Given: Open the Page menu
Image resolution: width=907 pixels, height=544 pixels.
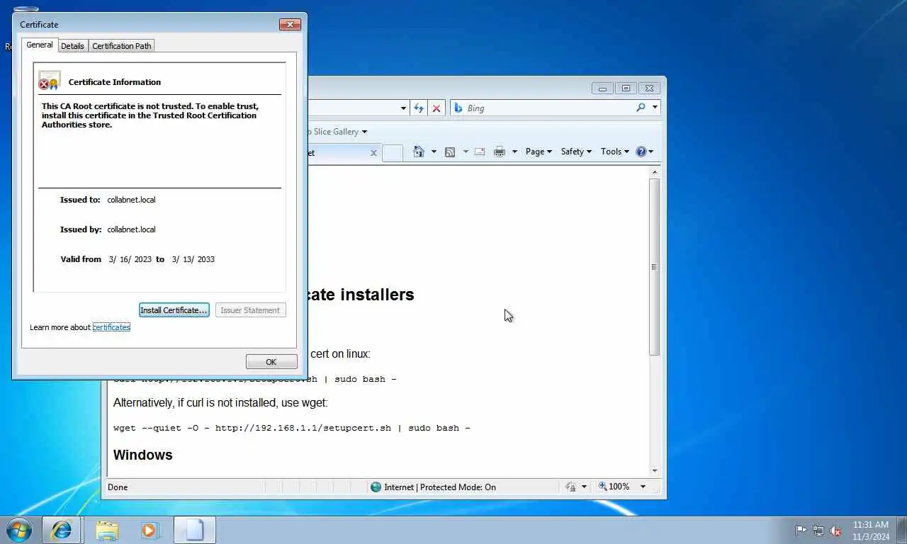Looking at the screenshot, I should point(539,152).
